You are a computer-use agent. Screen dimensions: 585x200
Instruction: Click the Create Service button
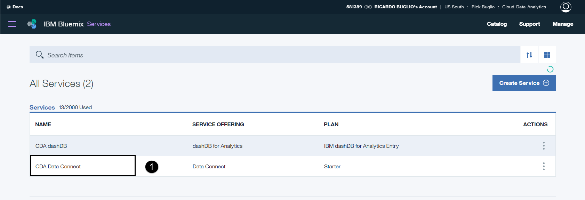pyautogui.click(x=524, y=83)
